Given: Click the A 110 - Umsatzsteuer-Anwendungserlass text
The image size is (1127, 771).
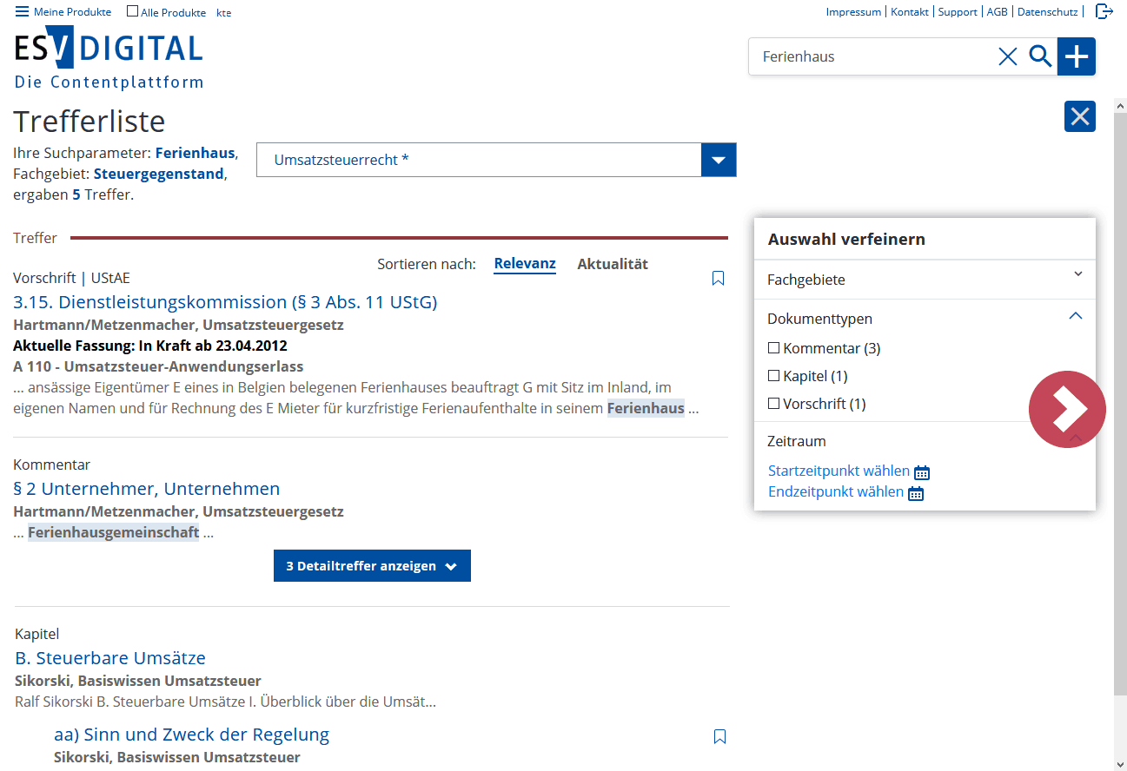Looking at the screenshot, I should (x=158, y=366).
